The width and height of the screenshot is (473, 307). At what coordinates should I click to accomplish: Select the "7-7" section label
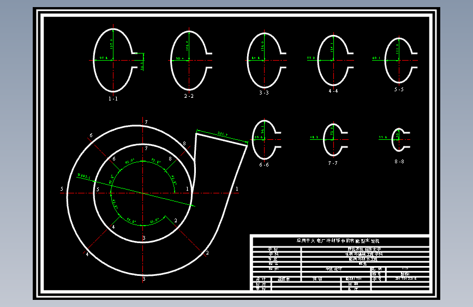pyautogui.click(x=333, y=163)
